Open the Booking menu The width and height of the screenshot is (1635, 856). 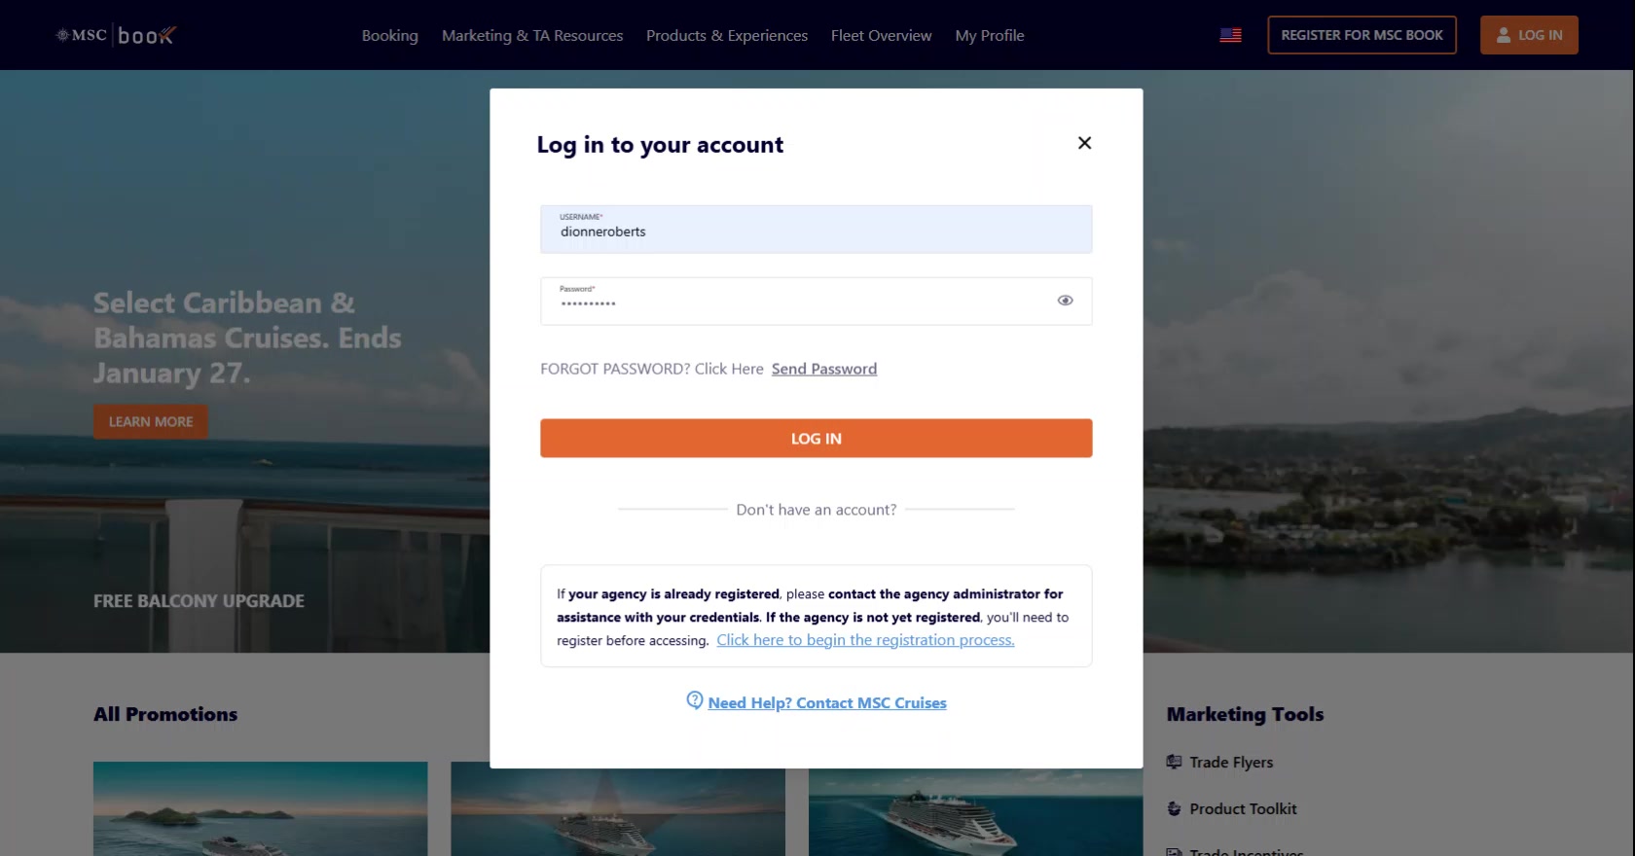[x=389, y=35]
